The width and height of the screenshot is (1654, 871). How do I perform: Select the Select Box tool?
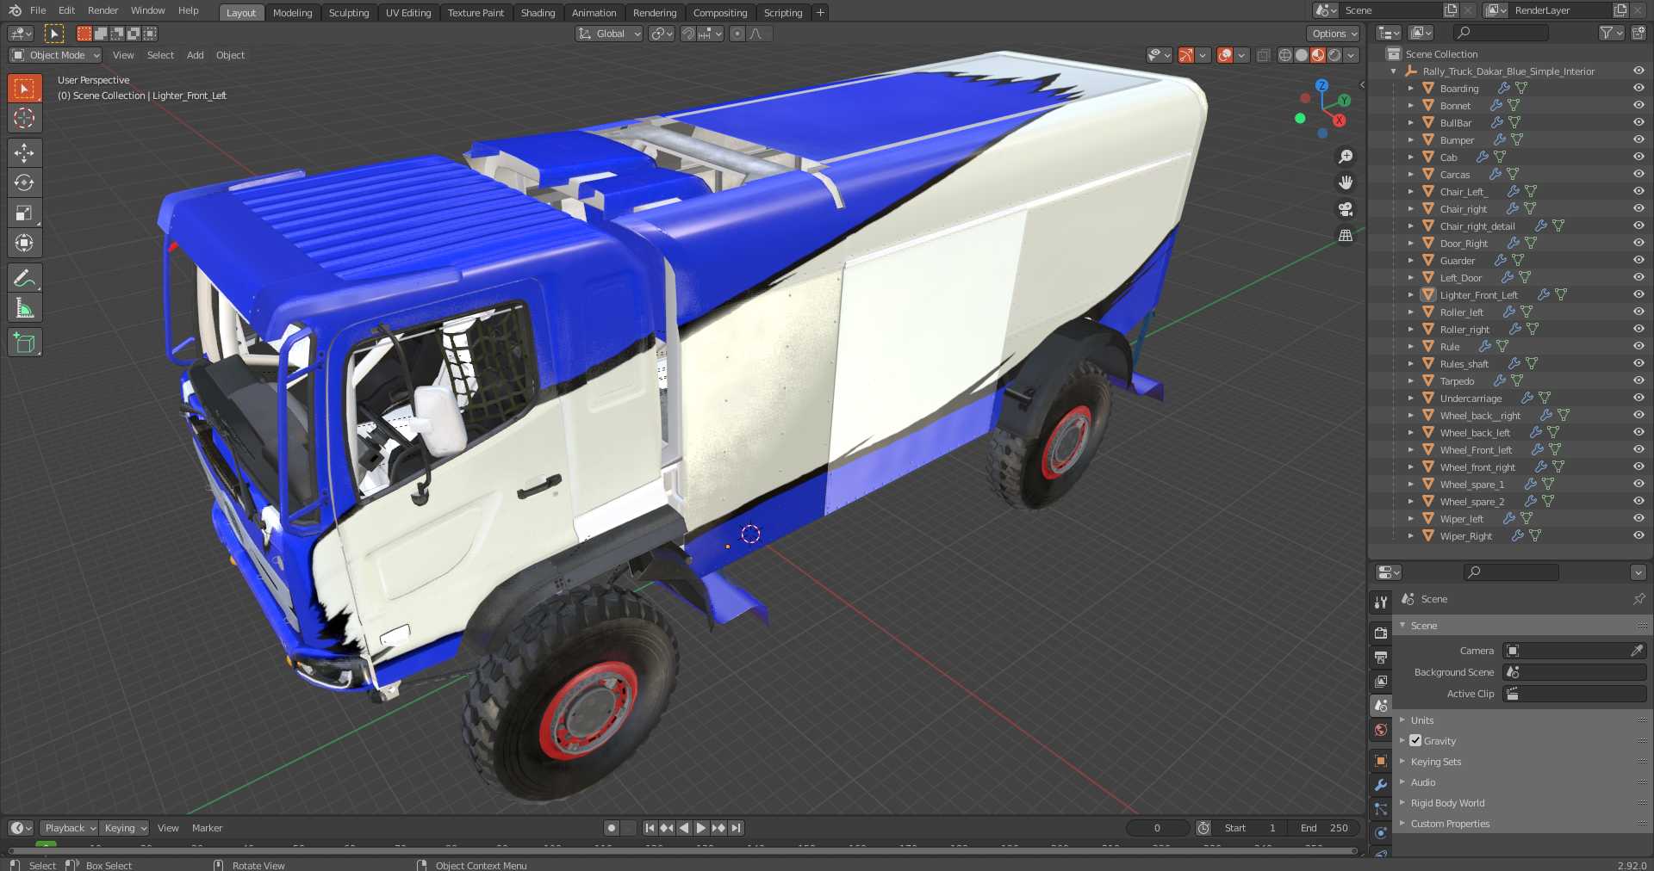(24, 88)
